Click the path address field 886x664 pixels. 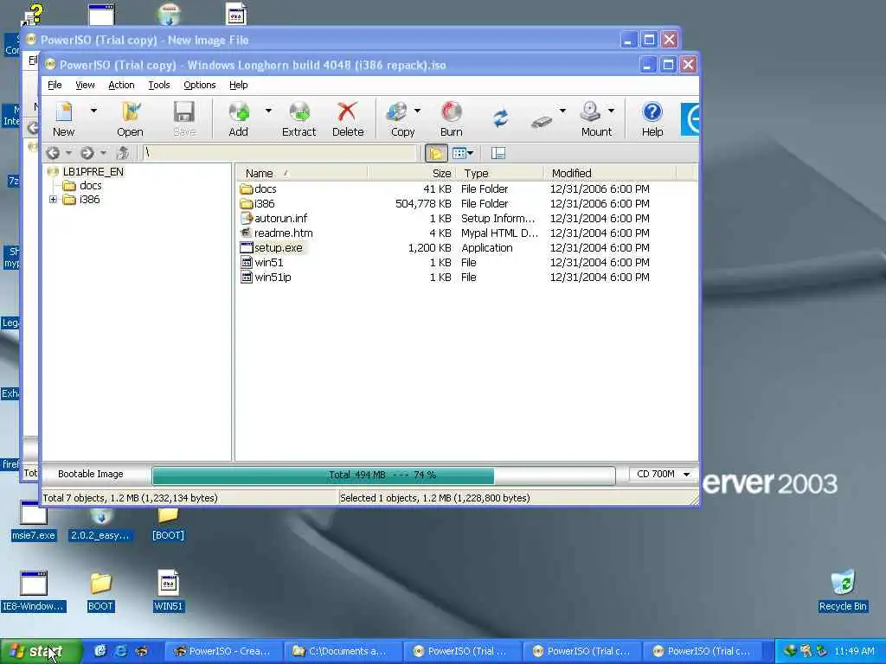click(x=279, y=153)
